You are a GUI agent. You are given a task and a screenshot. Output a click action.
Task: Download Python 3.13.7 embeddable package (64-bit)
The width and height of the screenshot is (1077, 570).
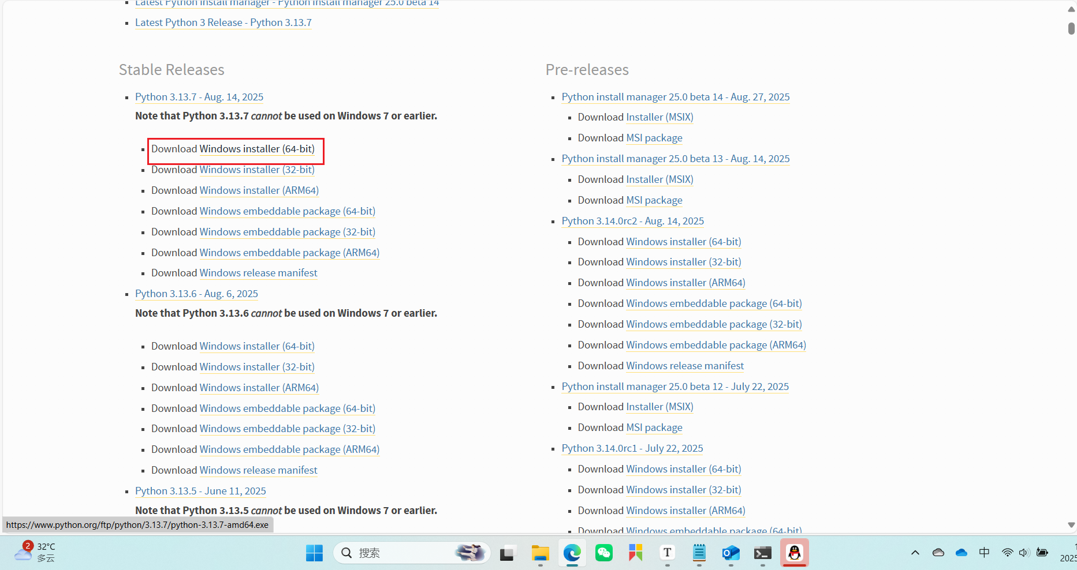tap(288, 211)
